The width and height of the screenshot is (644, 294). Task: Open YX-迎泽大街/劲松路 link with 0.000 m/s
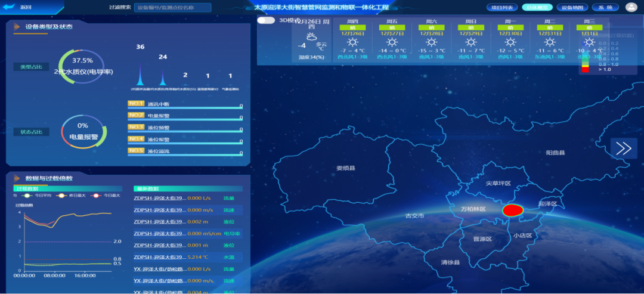[x=160, y=281]
